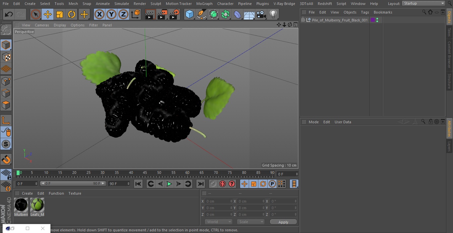Open the viewport Cameras menu
This screenshot has height=233, width=453.
tap(42, 25)
